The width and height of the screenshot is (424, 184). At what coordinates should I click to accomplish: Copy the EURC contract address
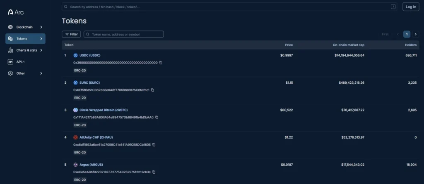(x=152, y=90)
